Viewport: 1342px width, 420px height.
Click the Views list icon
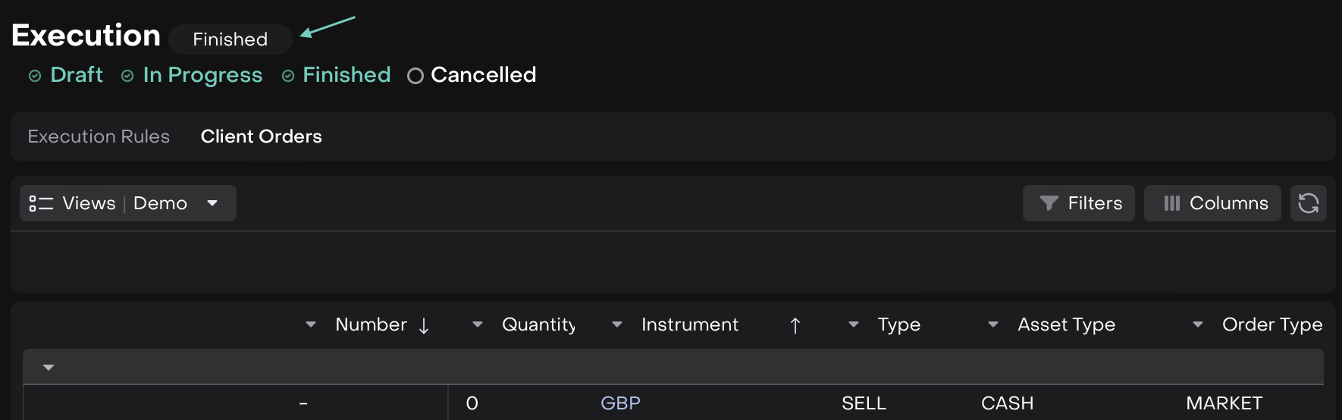tap(41, 203)
